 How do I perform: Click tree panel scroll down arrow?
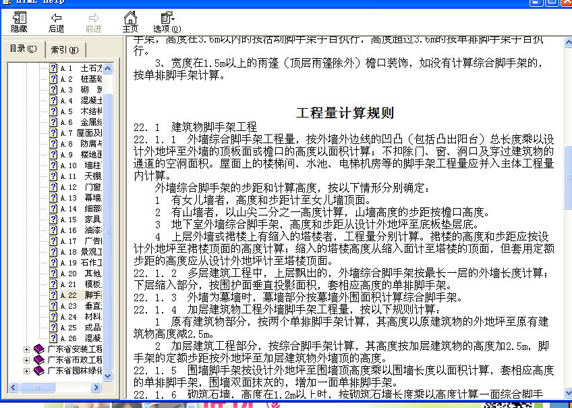pyautogui.click(x=108, y=376)
